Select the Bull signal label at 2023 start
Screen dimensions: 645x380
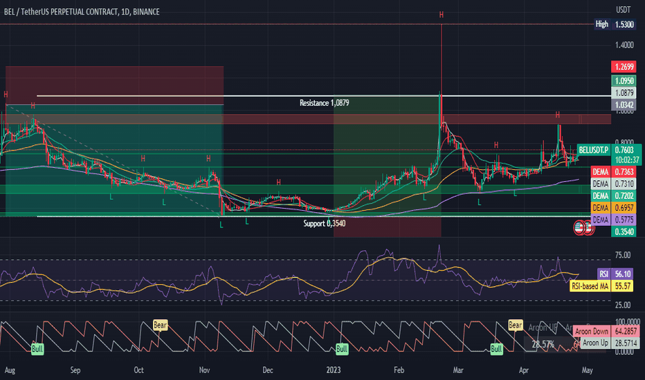pos(342,349)
